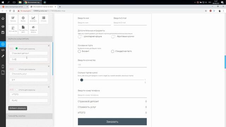Add the form title element with the crossed eye
The width and height of the screenshot is (226, 127).
click(x=33, y=29)
